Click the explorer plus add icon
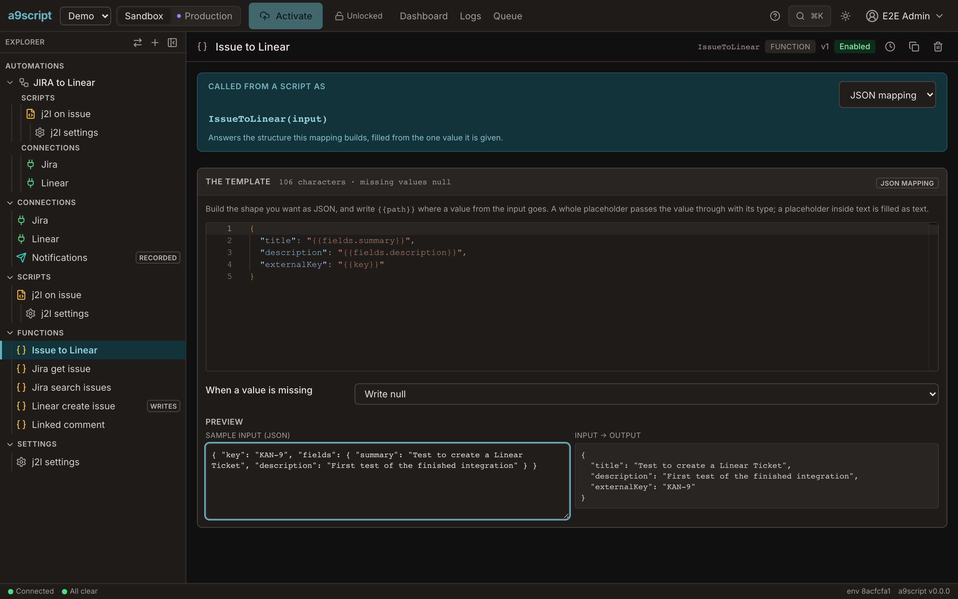958x599 pixels. tap(155, 42)
